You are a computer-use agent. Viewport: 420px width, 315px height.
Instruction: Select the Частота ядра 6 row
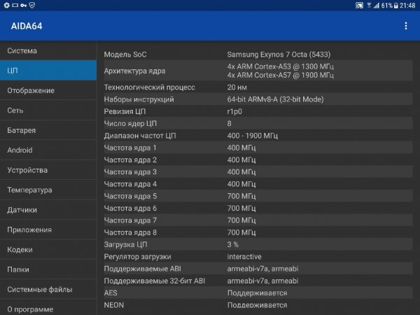(x=258, y=208)
